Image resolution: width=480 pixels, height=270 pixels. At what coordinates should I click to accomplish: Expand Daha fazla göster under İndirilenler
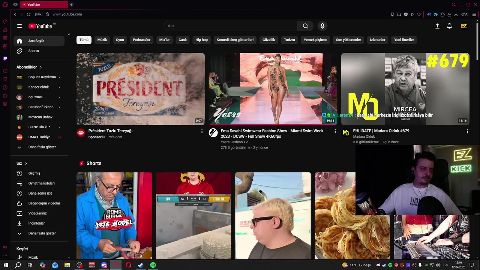39,233
